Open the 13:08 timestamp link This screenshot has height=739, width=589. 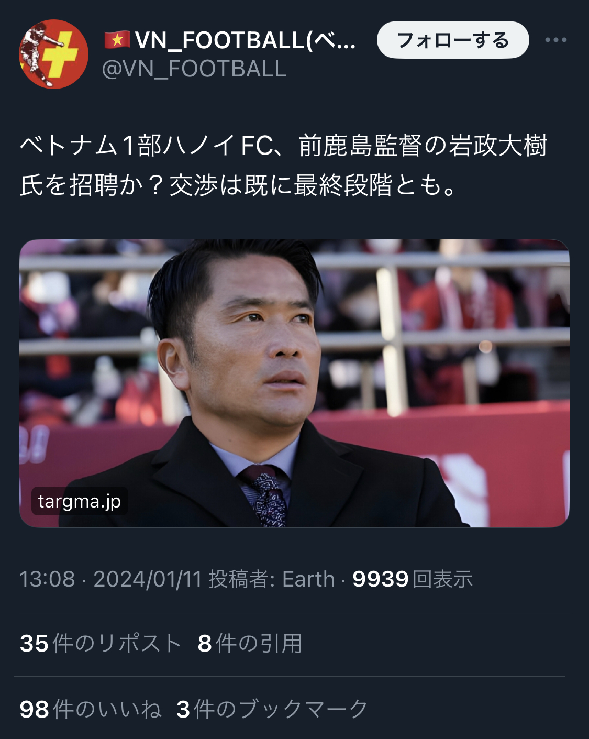[47, 579]
